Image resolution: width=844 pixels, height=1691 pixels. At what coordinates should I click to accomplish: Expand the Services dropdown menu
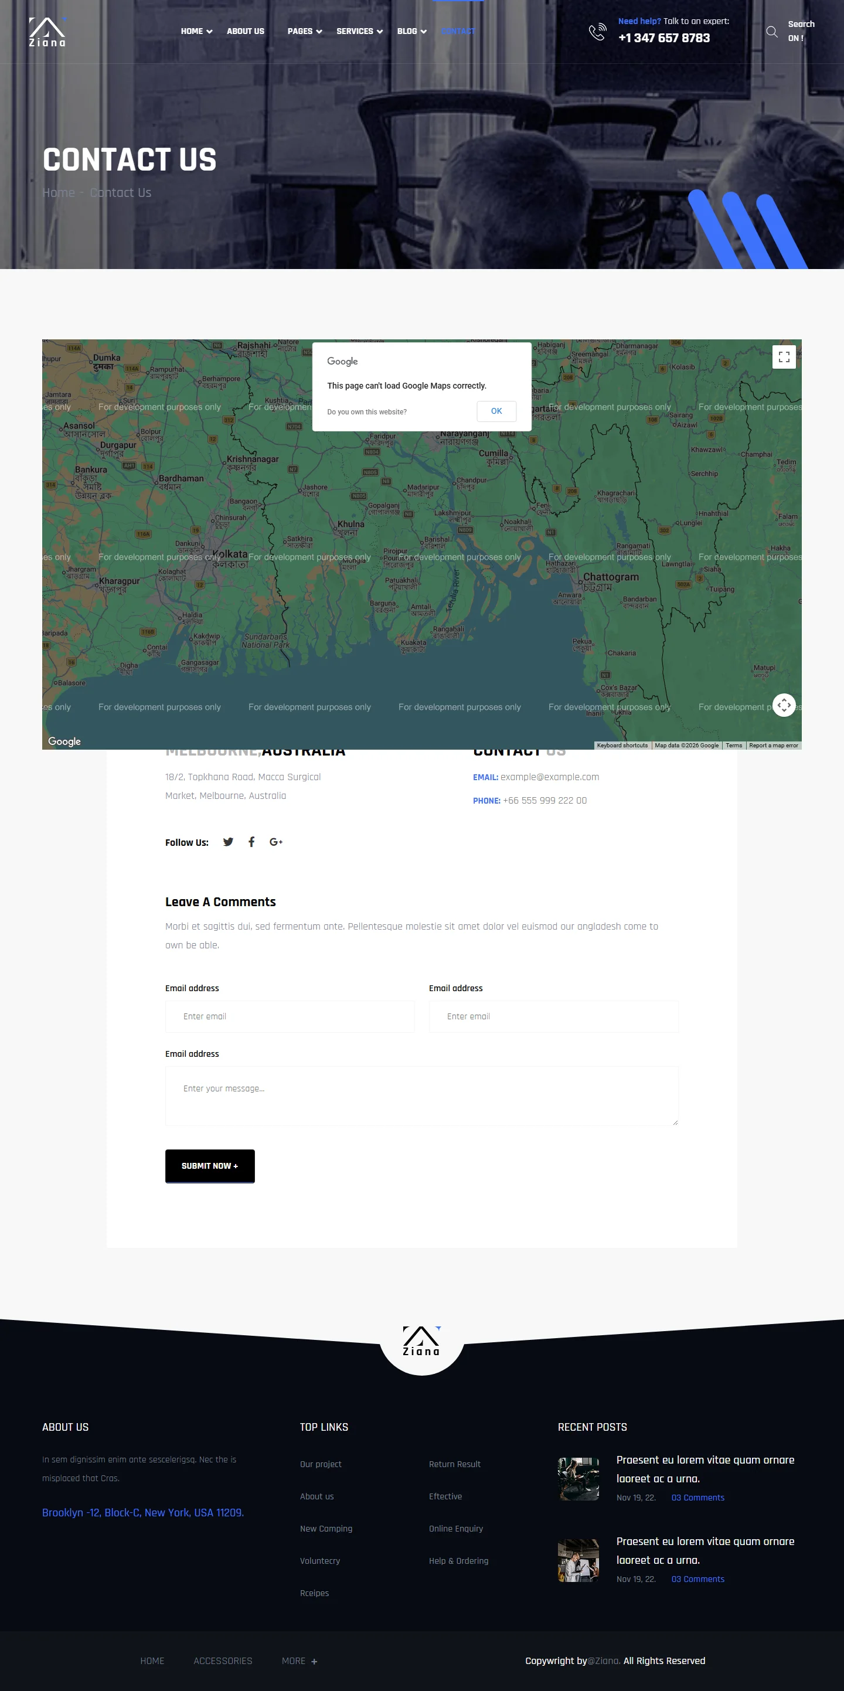pyautogui.click(x=359, y=32)
